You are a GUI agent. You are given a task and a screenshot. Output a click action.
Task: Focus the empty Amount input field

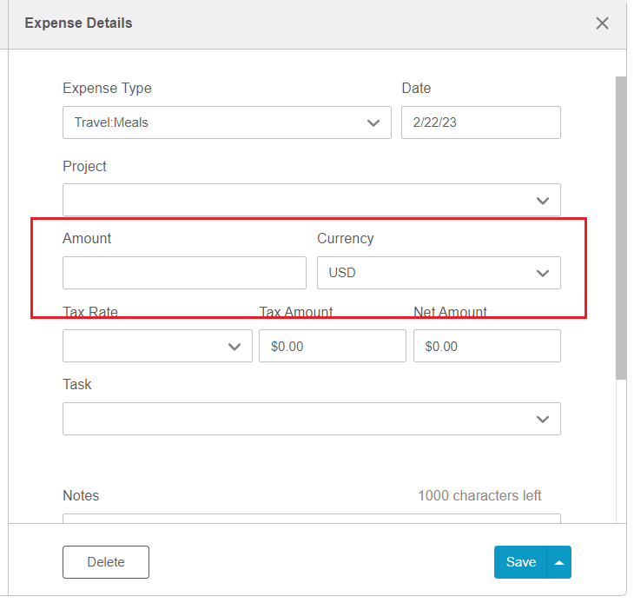[x=184, y=273]
